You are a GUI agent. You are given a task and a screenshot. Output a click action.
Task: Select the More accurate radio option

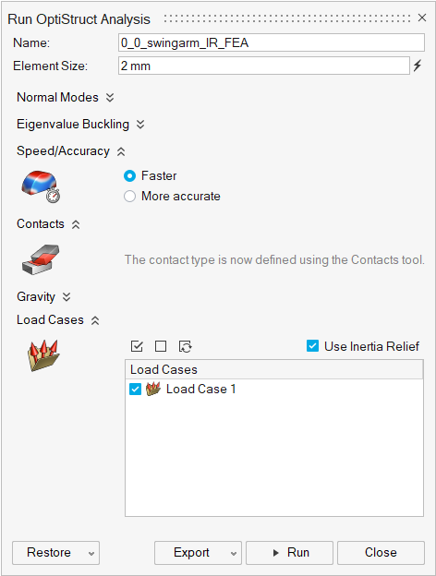129,197
